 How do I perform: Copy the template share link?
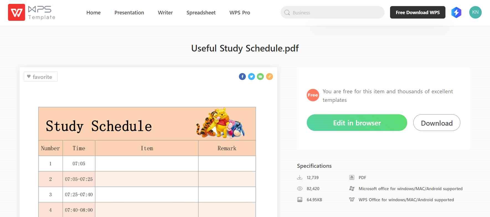point(269,76)
